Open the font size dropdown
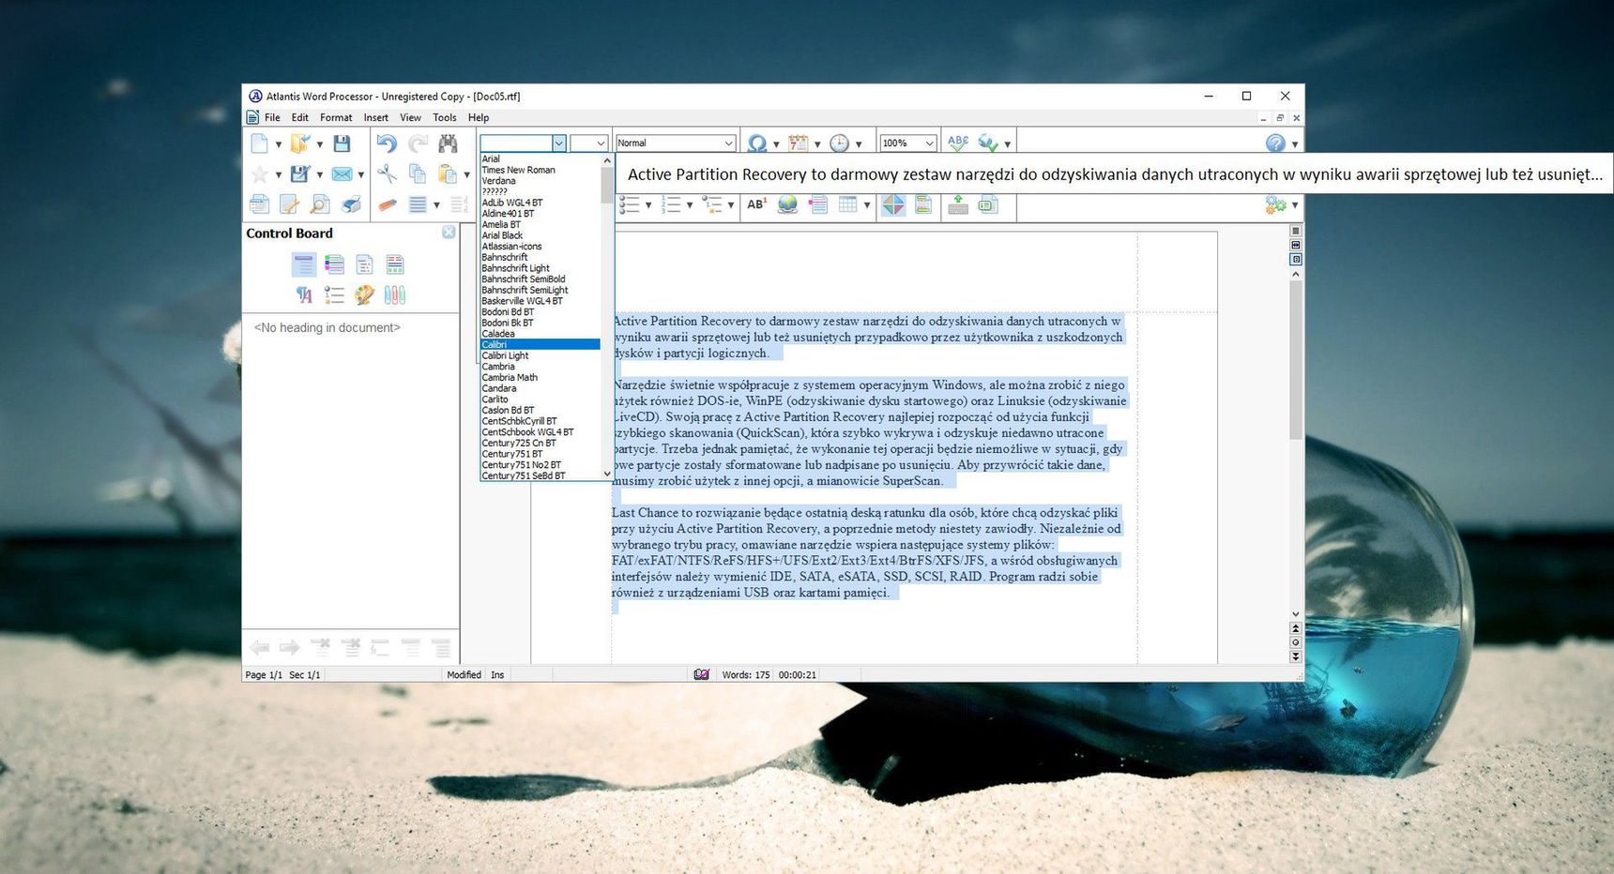The width and height of the screenshot is (1614, 874). (x=601, y=143)
